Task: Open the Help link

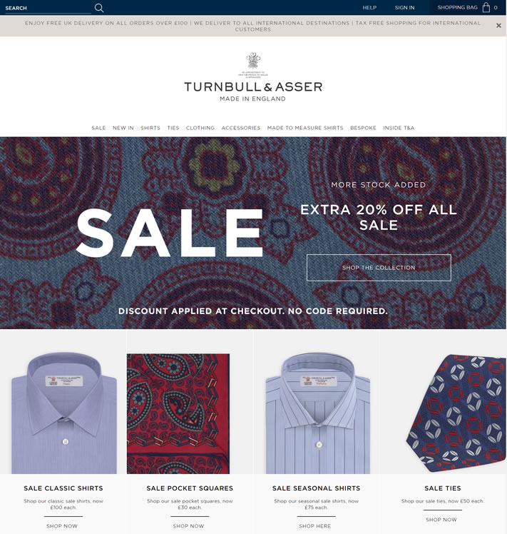Action: pos(369,7)
